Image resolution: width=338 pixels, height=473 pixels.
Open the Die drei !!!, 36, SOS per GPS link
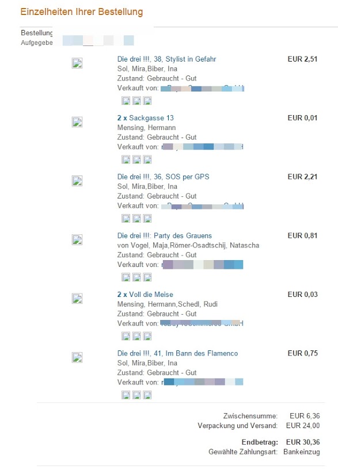(164, 177)
